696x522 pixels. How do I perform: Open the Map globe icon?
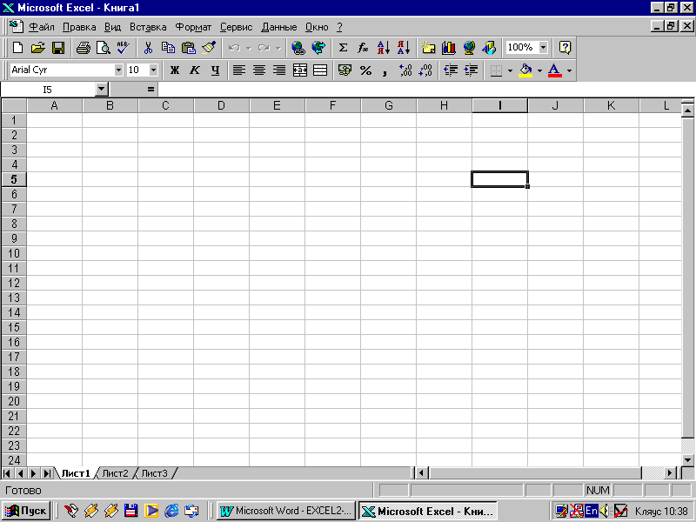tap(469, 48)
